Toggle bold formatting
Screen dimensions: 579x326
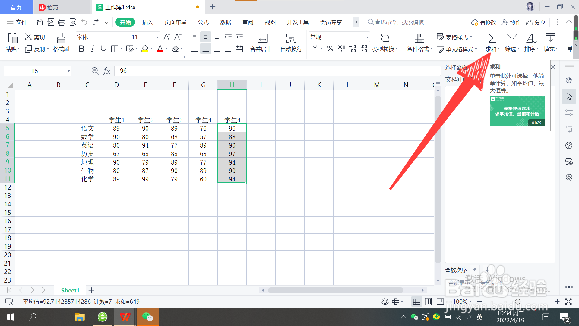(81, 49)
